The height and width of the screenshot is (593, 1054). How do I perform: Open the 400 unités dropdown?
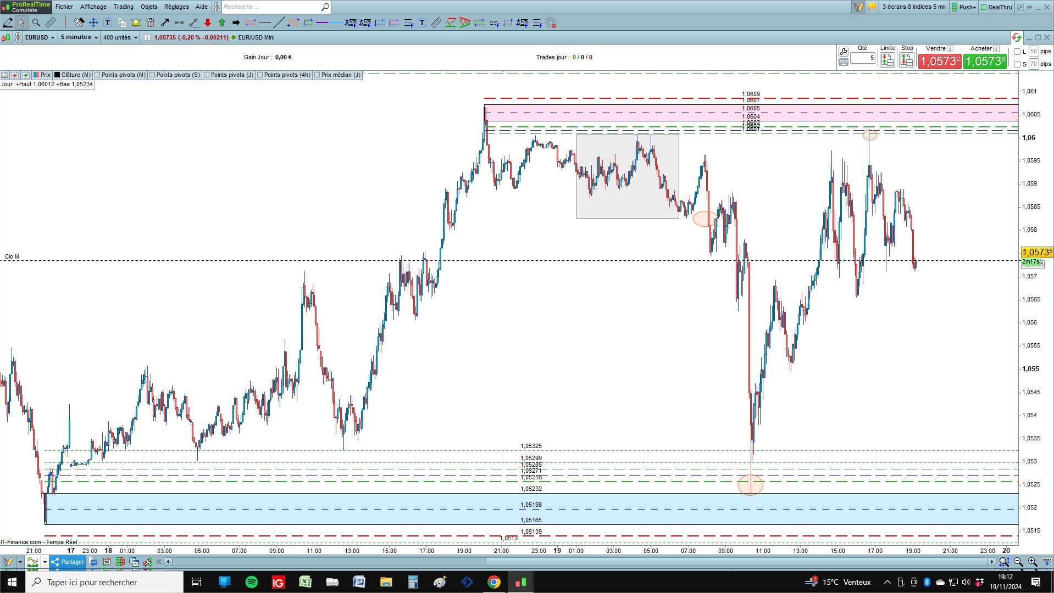click(x=120, y=37)
